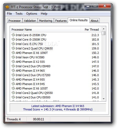The height and width of the screenshot is (129, 118).
Task: Click chip icon beside Core2 Duo E7200
Action: (13, 75)
